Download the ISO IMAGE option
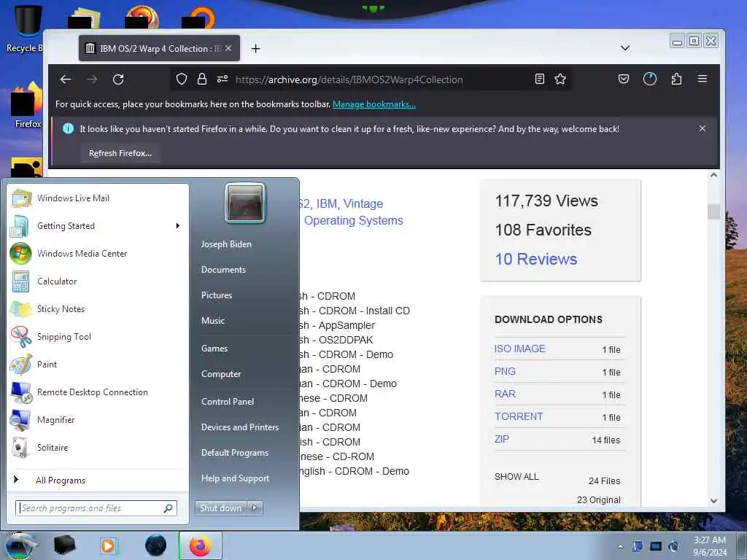This screenshot has width=747, height=560. point(519,349)
